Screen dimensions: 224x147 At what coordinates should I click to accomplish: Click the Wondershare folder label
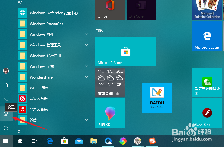[41, 77]
